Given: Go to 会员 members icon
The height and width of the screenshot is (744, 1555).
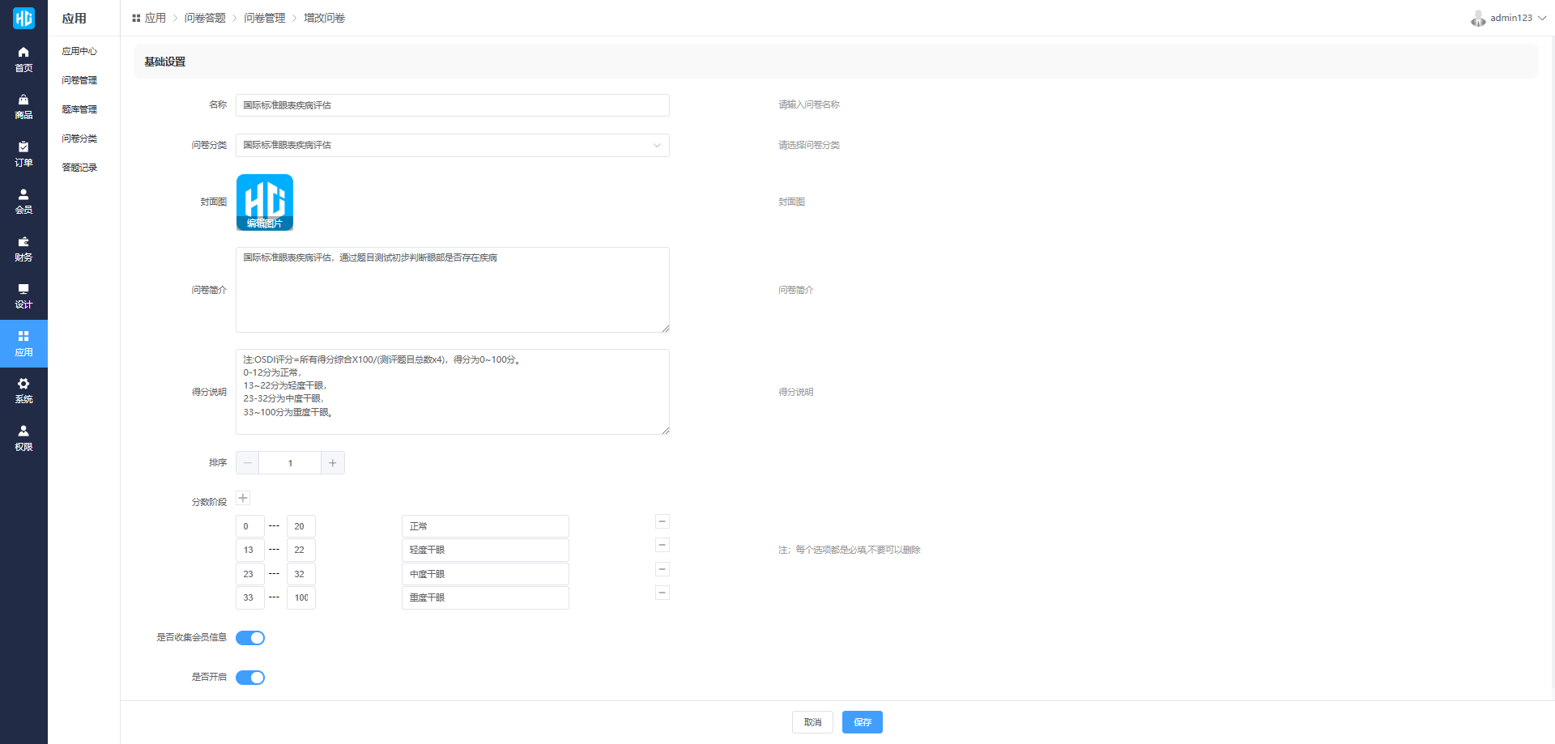Looking at the screenshot, I should 23,194.
